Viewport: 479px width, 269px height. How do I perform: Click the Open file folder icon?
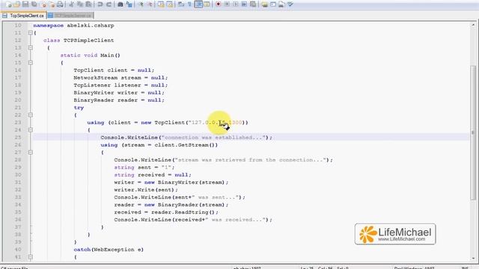(x=16, y=4)
